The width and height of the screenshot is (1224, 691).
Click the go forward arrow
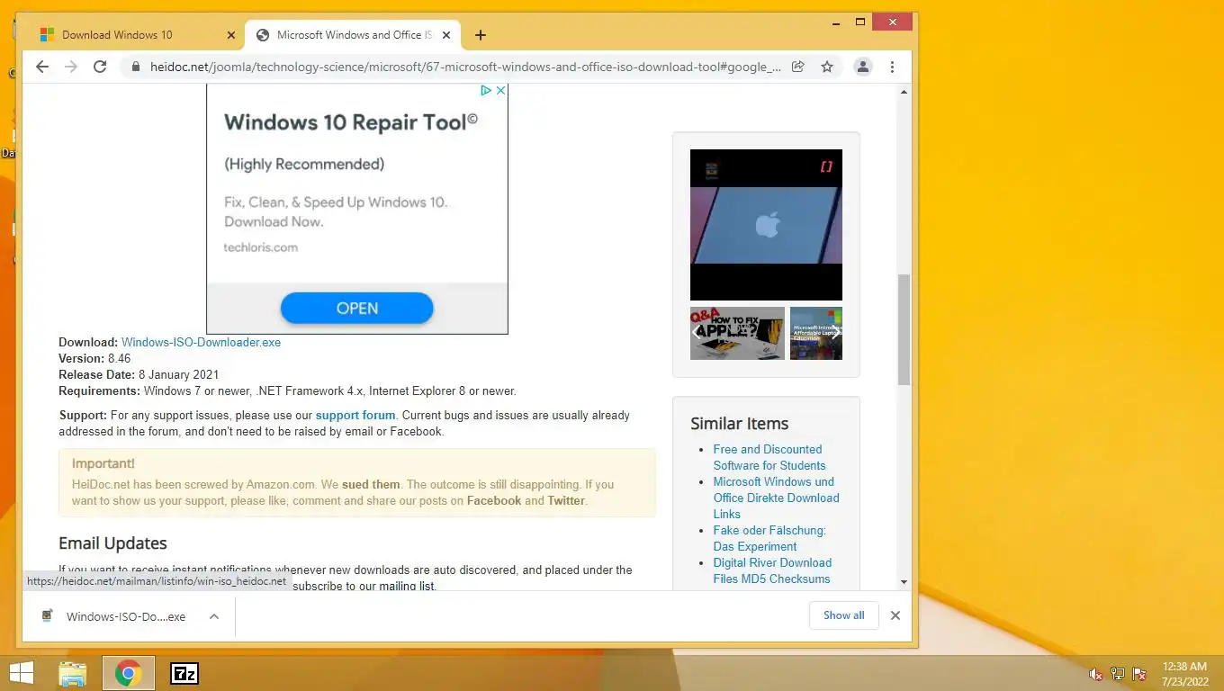tap(71, 67)
